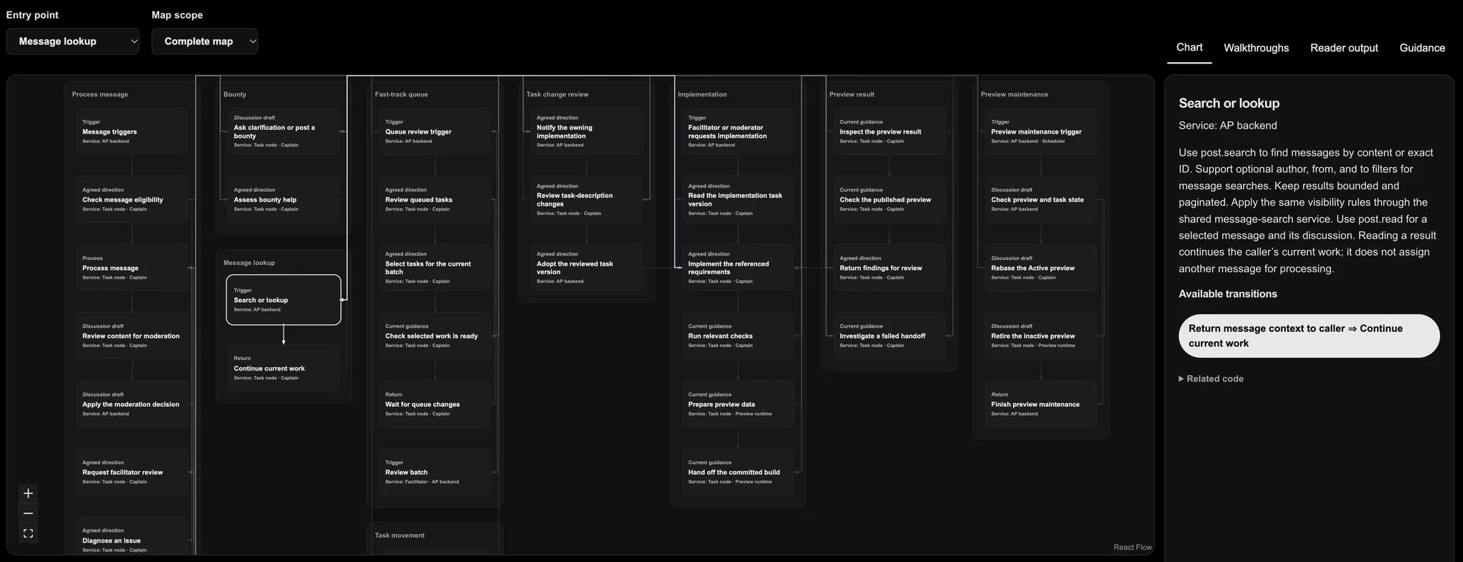This screenshot has height=562, width=1463.
Task: Open the Entry point Message lookup dropdown
Action: point(73,41)
